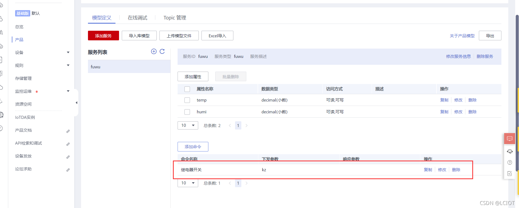
Task: Click decimal(小数) type in temp row
Action: (274, 100)
